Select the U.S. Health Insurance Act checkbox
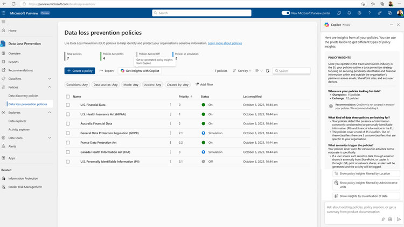Image resolution: width=404 pixels, height=227 pixels. (68, 114)
